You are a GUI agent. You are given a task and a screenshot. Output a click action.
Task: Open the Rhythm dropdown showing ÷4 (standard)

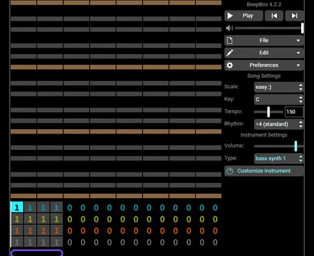point(279,124)
